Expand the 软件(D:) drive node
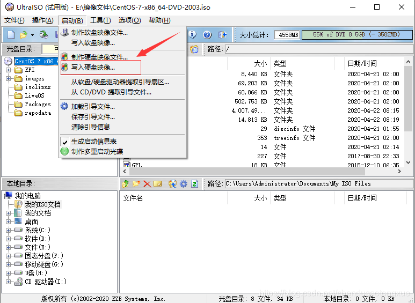The image size is (415, 303). (8, 239)
